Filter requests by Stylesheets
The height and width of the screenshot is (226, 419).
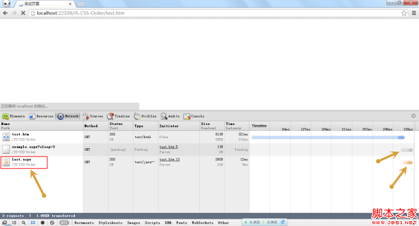110,223
